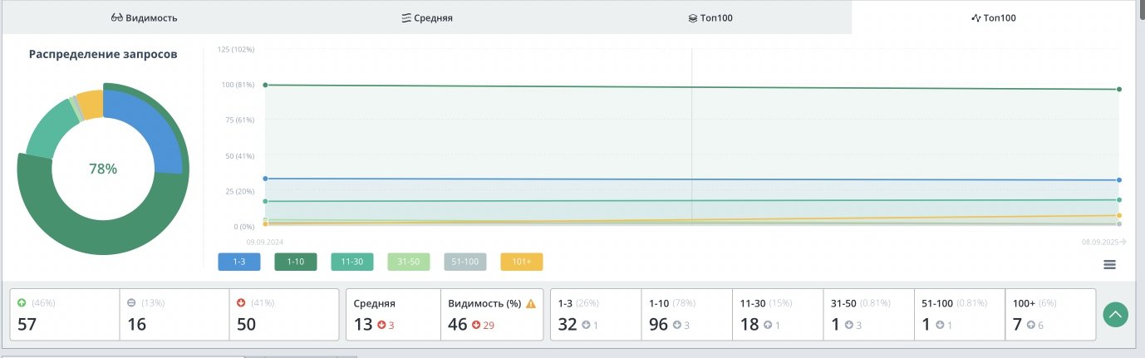This screenshot has width=1145, height=358.
Task: Click the 1-10 positions stat card
Action: (686, 315)
